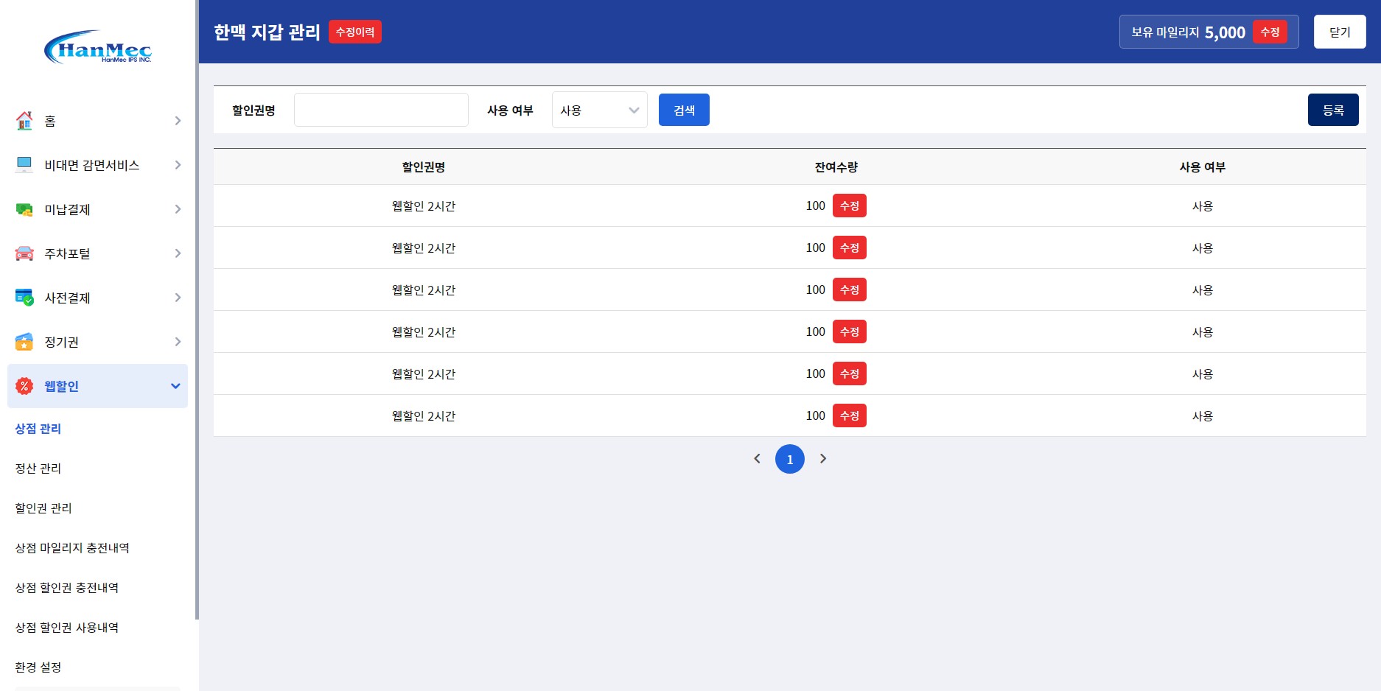
Task: Select the 주차포털 car icon
Action: pyautogui.click(x=23, y=253)
